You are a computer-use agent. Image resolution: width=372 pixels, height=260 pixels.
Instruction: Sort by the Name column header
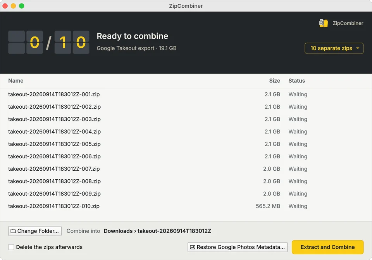tap(15, 81)
